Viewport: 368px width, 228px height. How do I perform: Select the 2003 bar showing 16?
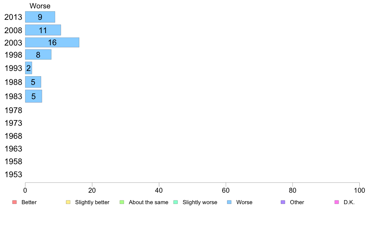coord(52,42)
